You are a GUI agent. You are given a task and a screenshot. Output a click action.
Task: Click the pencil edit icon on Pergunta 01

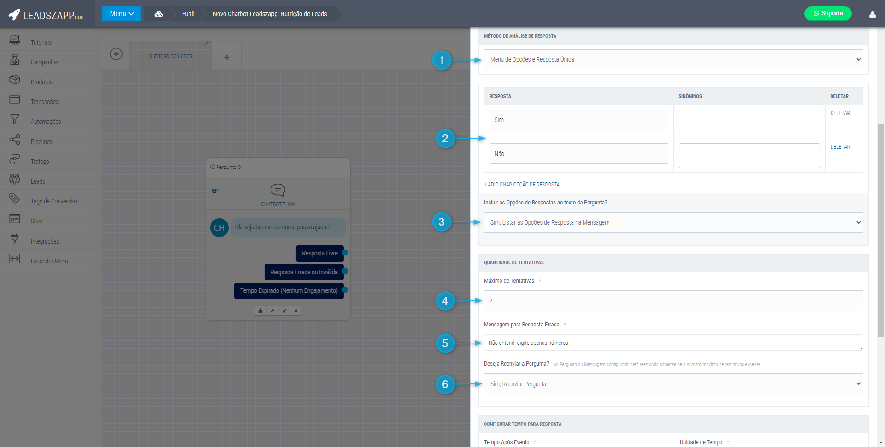[x=284, y=311]
